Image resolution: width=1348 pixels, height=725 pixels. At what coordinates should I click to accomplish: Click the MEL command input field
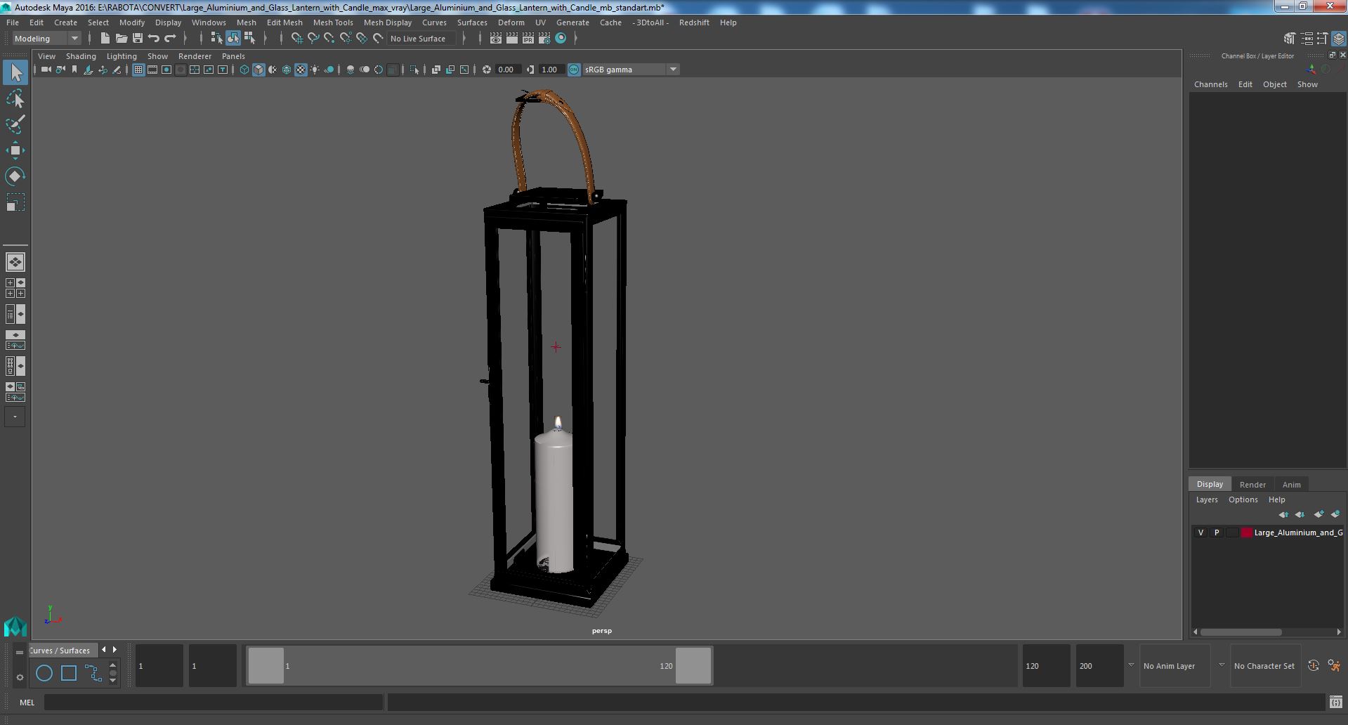click(x=214, y=702)
